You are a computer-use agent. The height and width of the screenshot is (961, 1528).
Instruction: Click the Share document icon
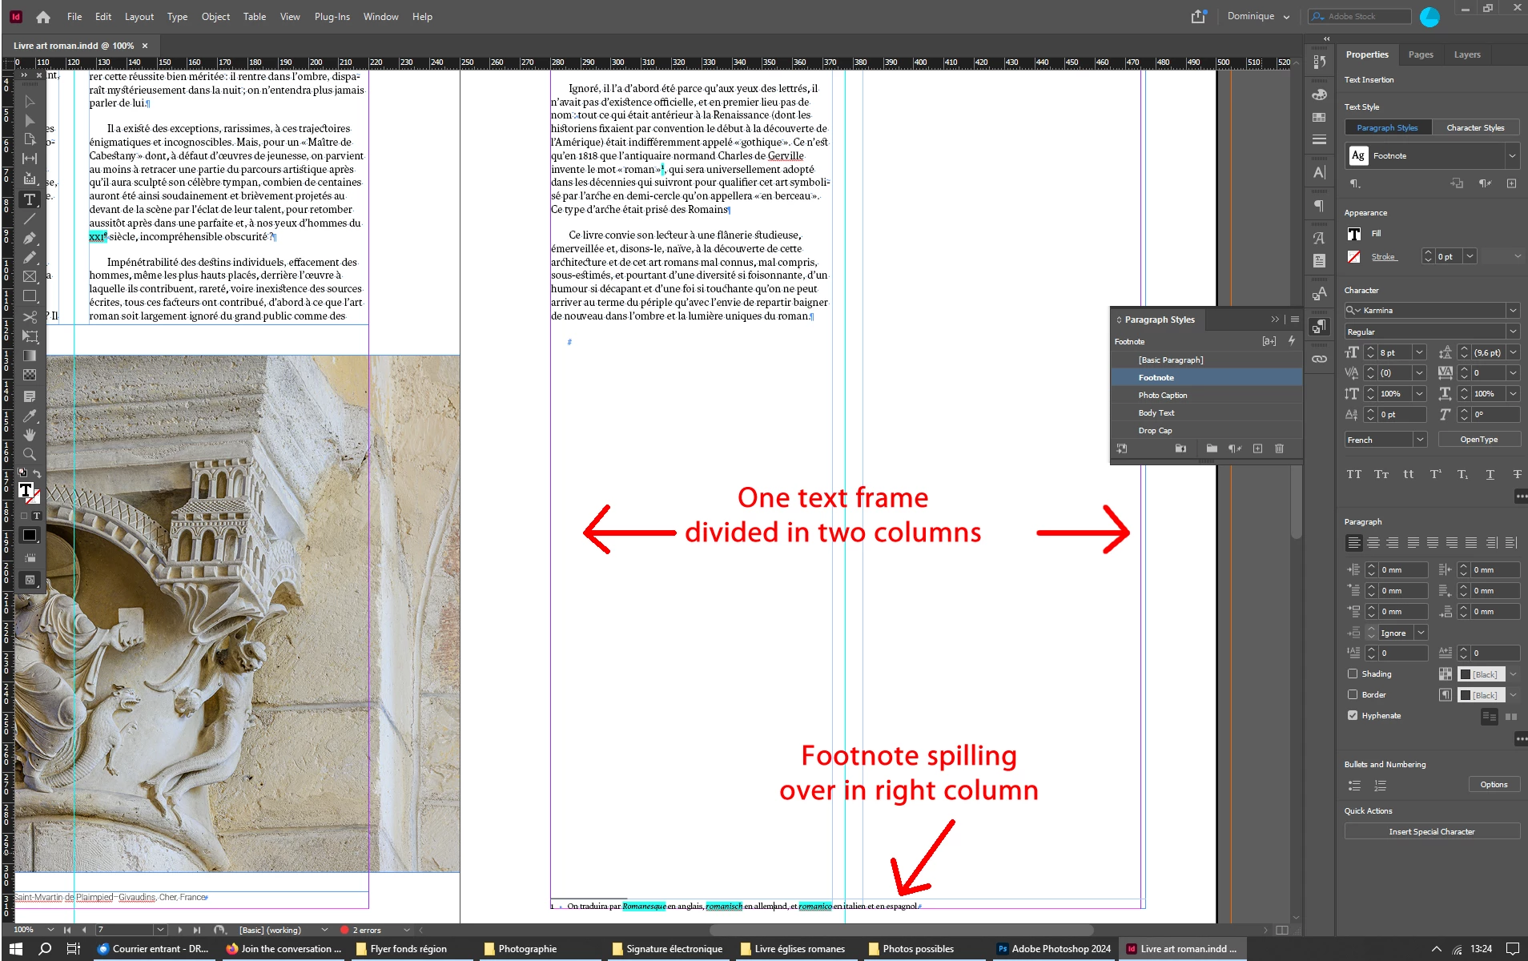tap(1198, 17)
